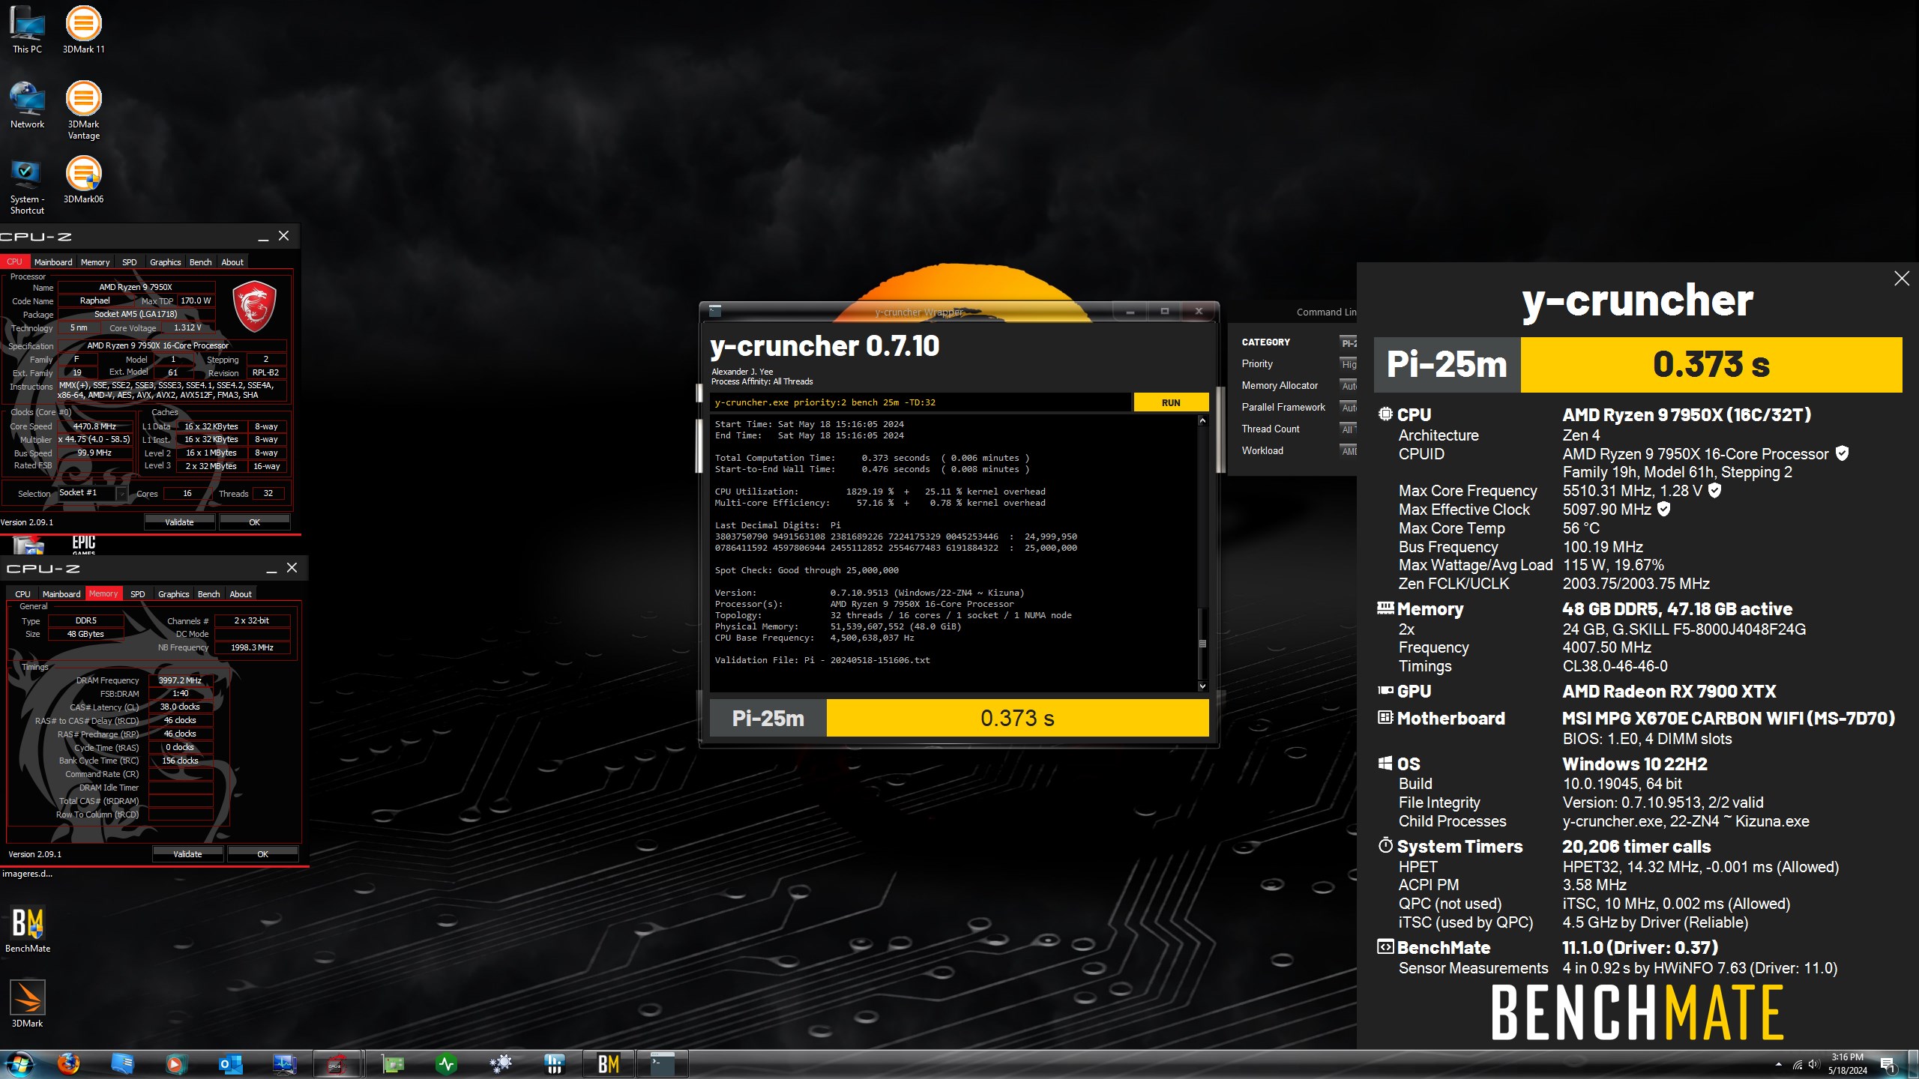1919x1079 pixels.
Task: Click 'MSI MPG X670E CARBON WIFI (MS-7D70)' text
Action: coord(1728,718)
